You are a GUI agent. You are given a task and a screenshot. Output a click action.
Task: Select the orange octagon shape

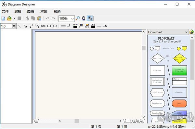pyautogui.click(x=179, y=103)
